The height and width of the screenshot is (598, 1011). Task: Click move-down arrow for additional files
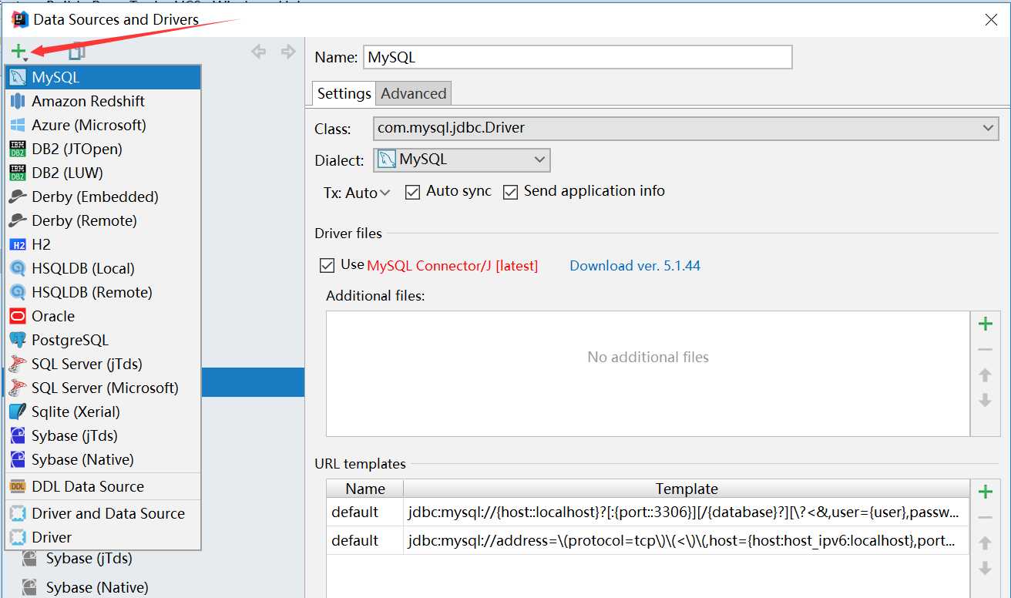point(985,400)
